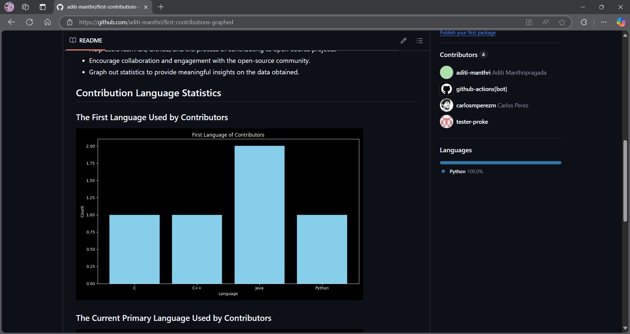The image size is (630, 334).
Task: Add page to favorites star icon
Action: (562, 22)
